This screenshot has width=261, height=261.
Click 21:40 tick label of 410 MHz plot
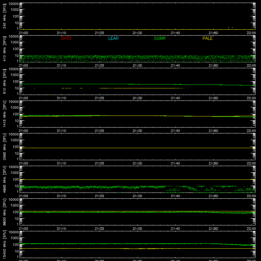(175, 66)
